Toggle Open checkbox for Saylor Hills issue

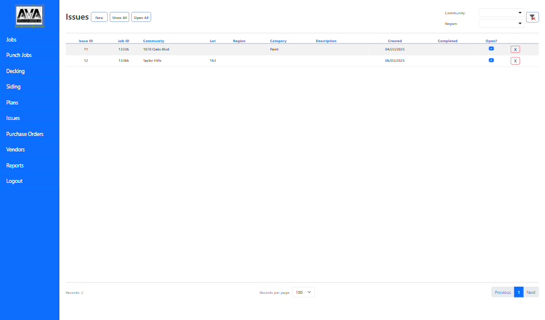point(491,60)
